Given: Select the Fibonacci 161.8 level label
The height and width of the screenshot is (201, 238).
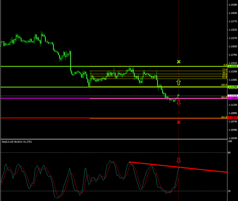Looking at the screenshot, I should point(224,97).
